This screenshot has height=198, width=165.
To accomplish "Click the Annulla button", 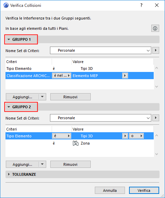I will click(x=110, y=190).
